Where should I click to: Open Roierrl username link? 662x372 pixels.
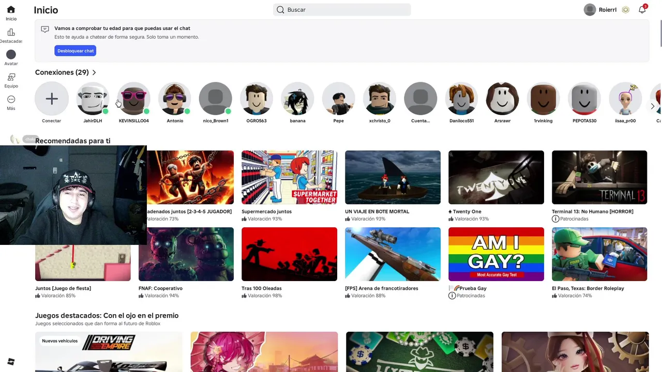pos(607,10)
